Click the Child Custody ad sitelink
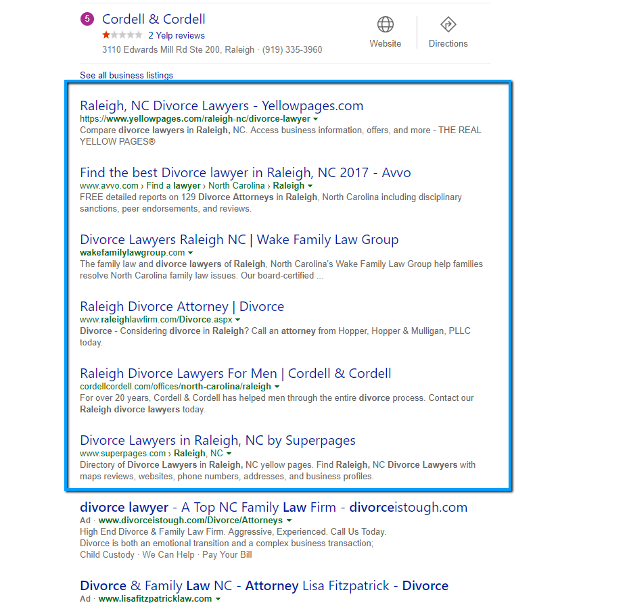Screen dimensions: 627x603 click(107, 554)
